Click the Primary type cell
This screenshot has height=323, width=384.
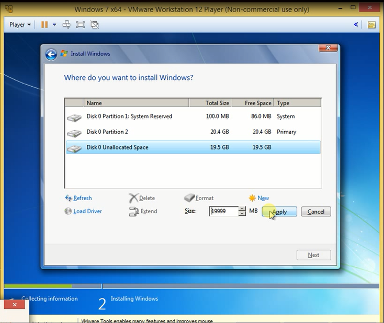287,132
